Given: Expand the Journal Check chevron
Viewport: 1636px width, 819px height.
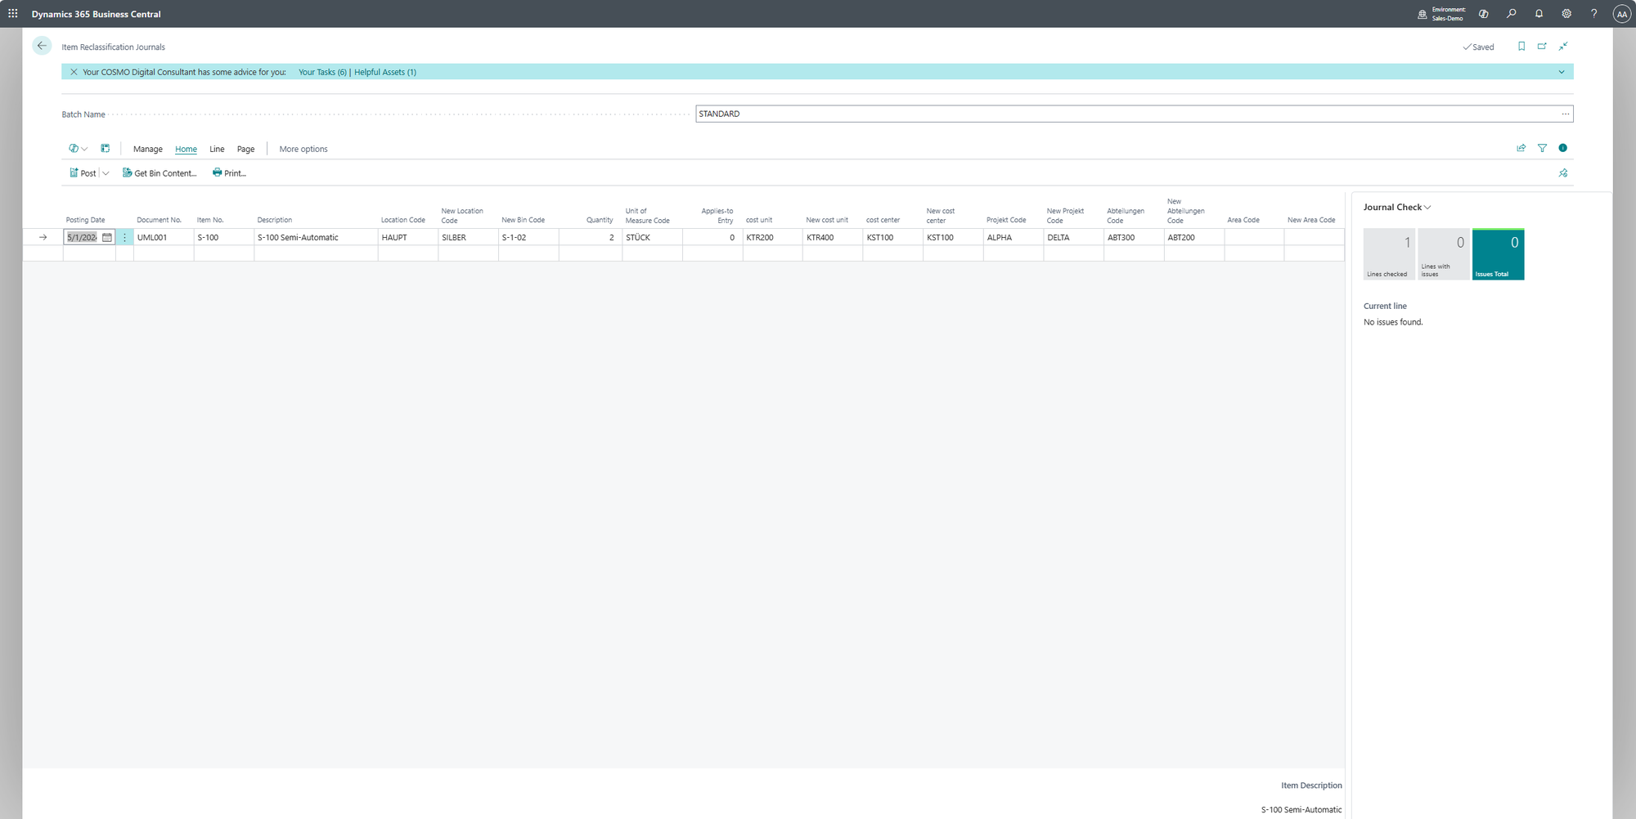Looking at the screenshot, I should coord(1427,208).
